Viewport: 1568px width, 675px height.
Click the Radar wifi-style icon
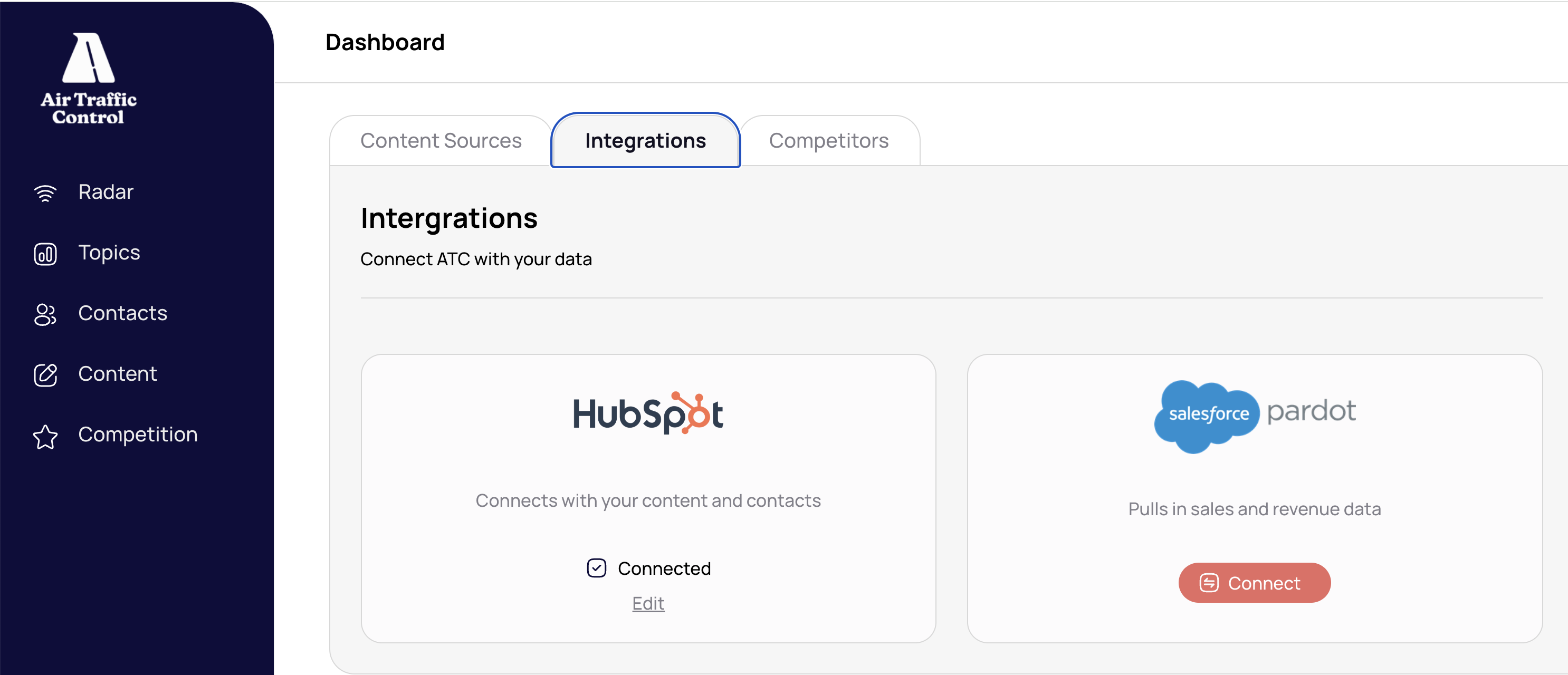coord(45,193)
